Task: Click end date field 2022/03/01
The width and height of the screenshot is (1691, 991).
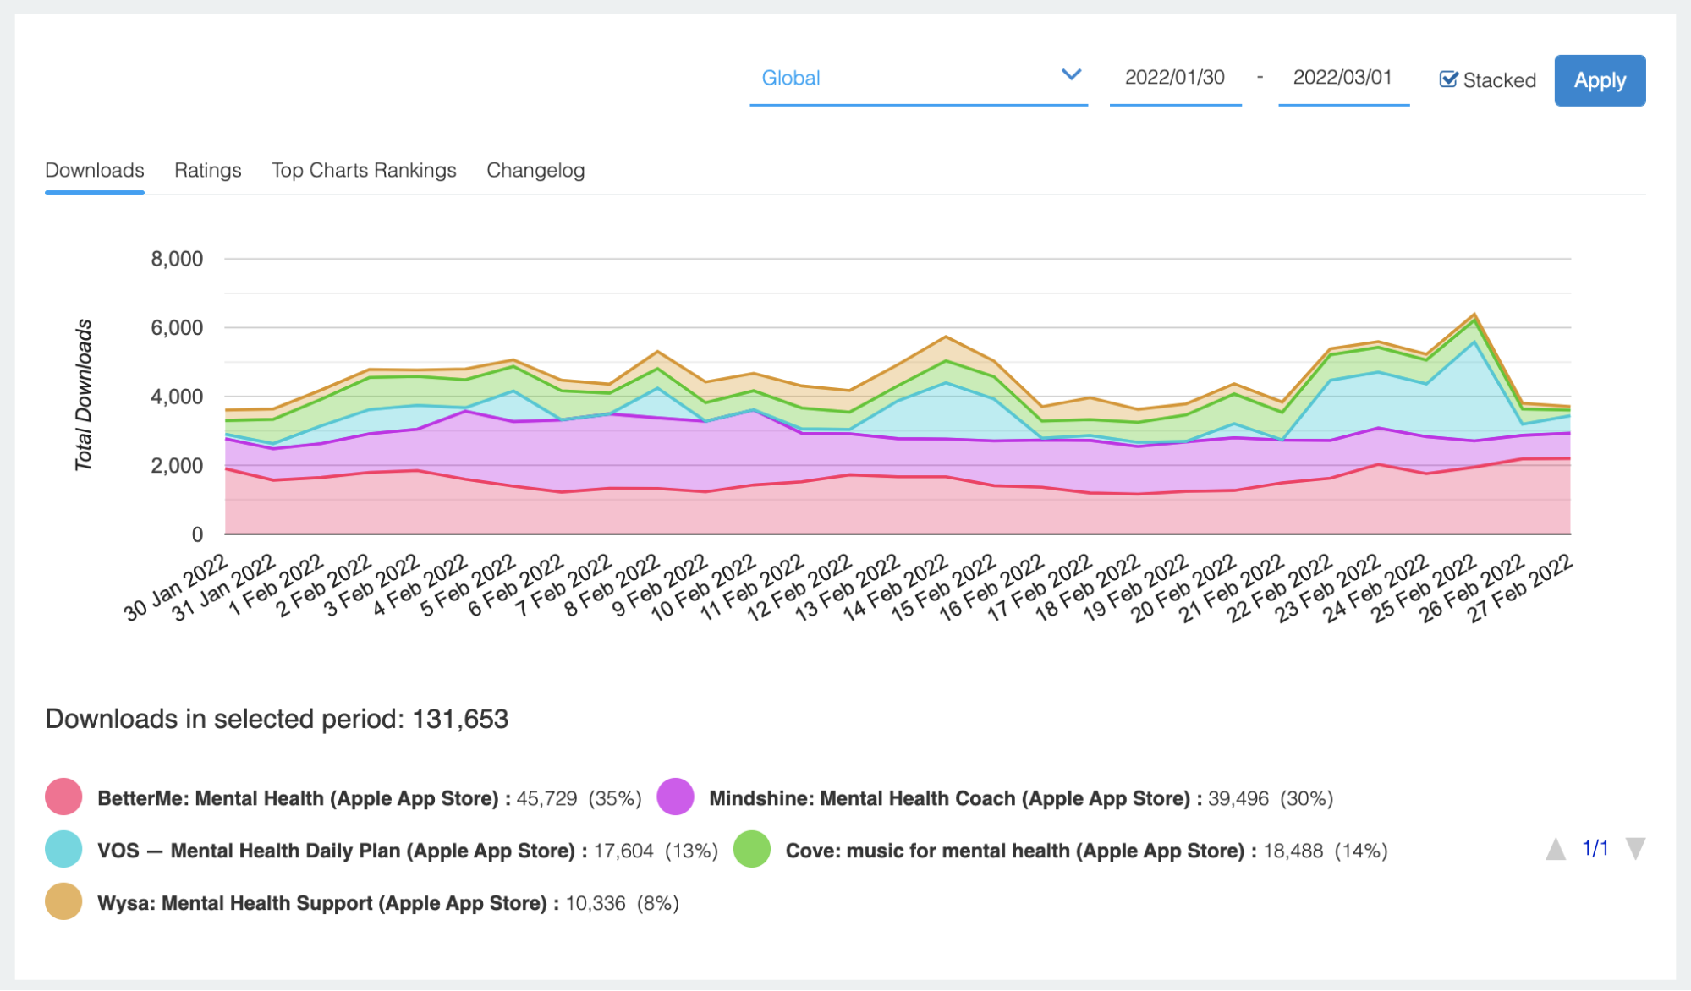Action: point(1342,78)
